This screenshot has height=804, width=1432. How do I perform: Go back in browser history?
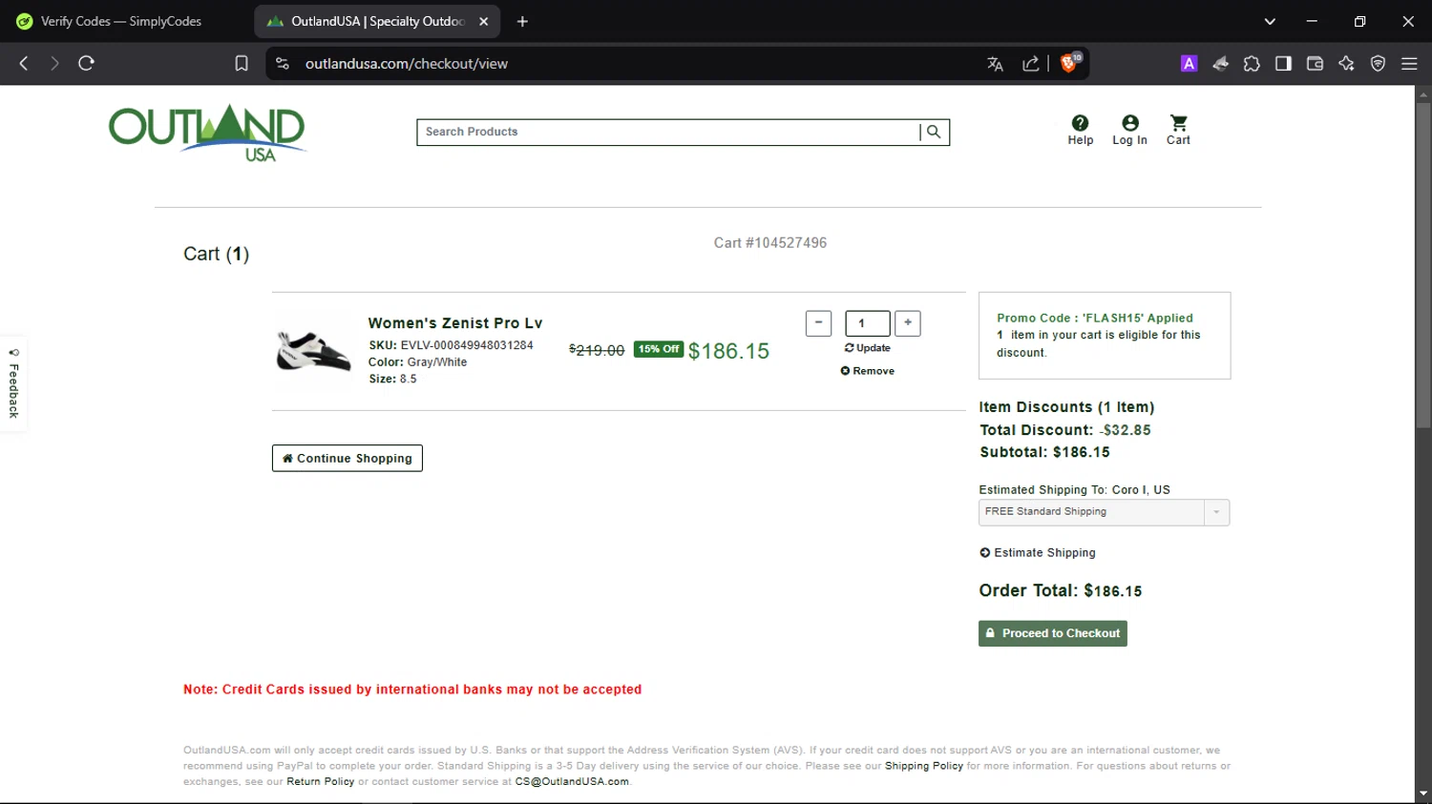(x=24, y=63)
